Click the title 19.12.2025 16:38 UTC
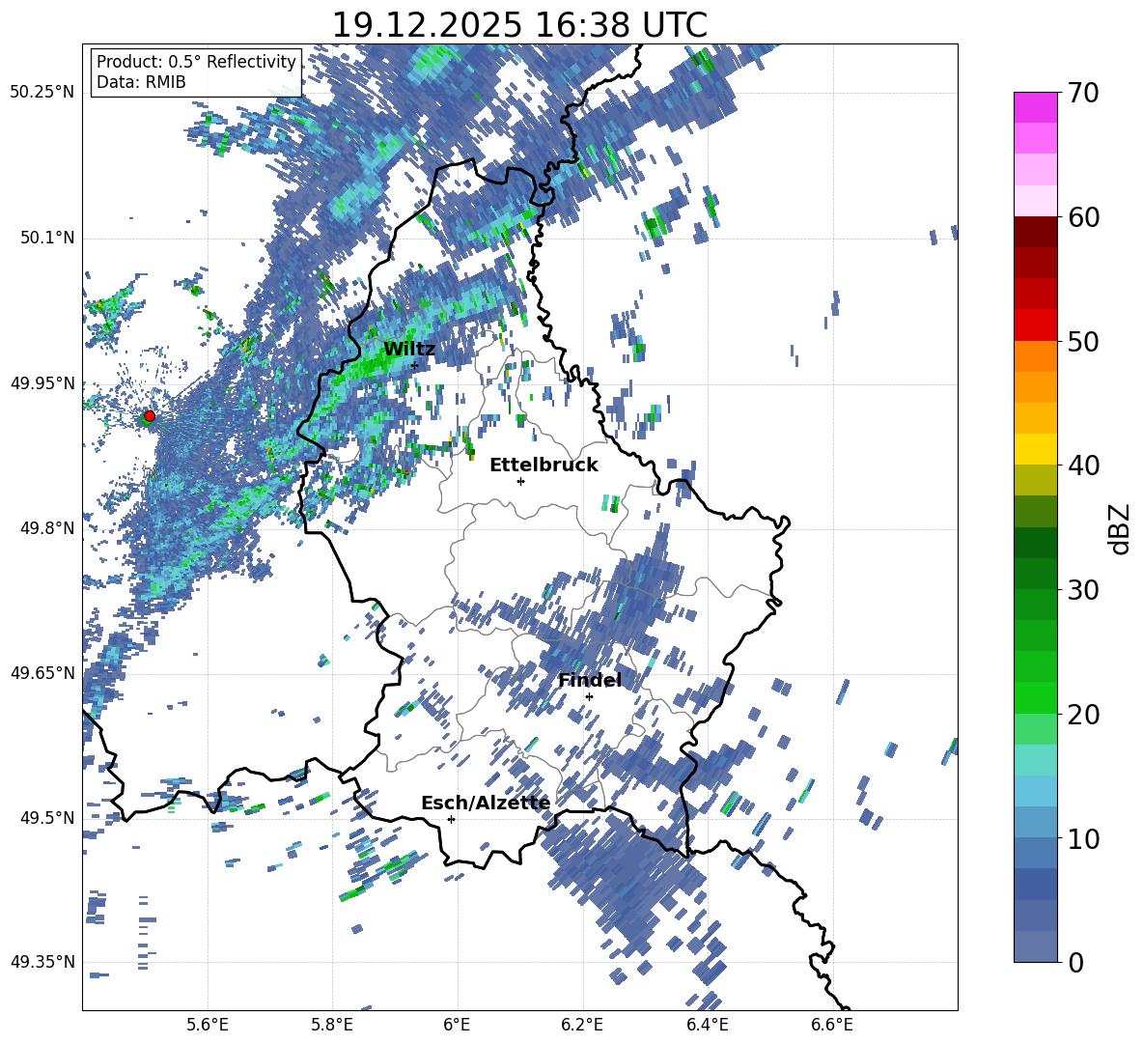Viewport: 1143px width, 1044px height. [x=519, y=25]
